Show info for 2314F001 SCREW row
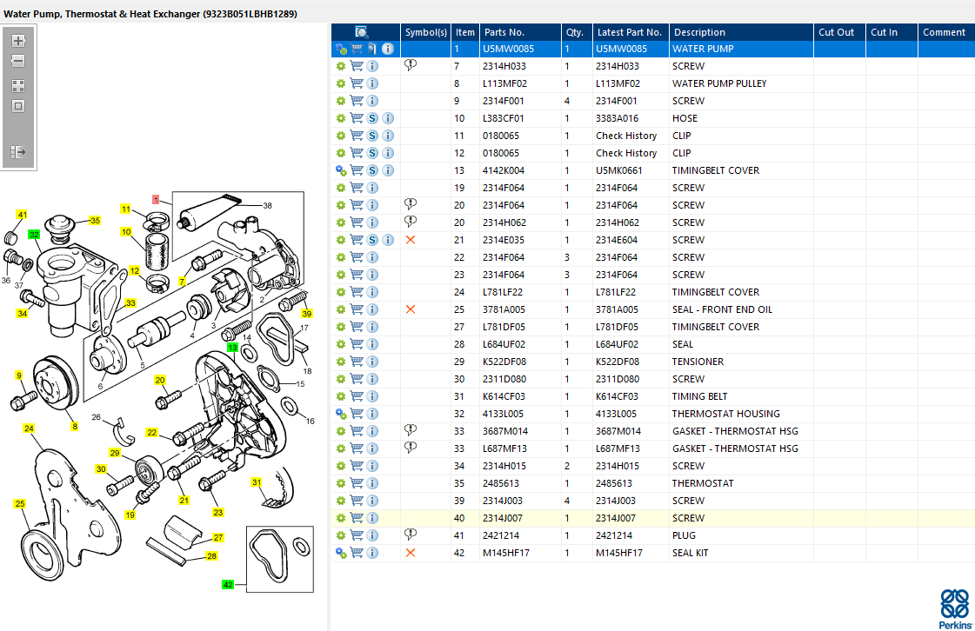Viewport: 975px width, 631px height. pyautogui.click(x=372, y=101)
